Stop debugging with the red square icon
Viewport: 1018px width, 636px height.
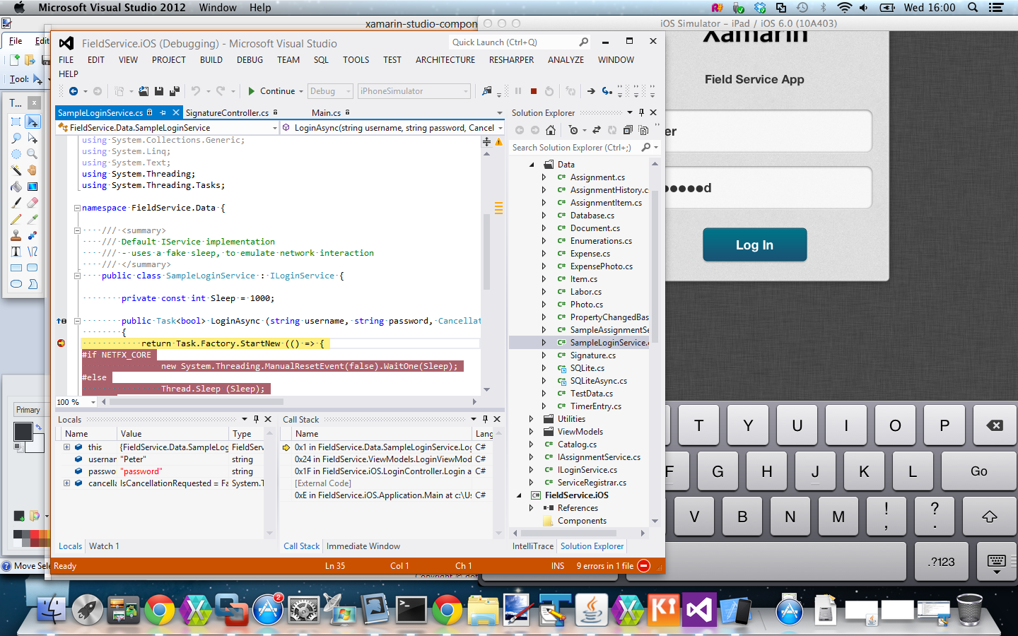pos(534,91)
